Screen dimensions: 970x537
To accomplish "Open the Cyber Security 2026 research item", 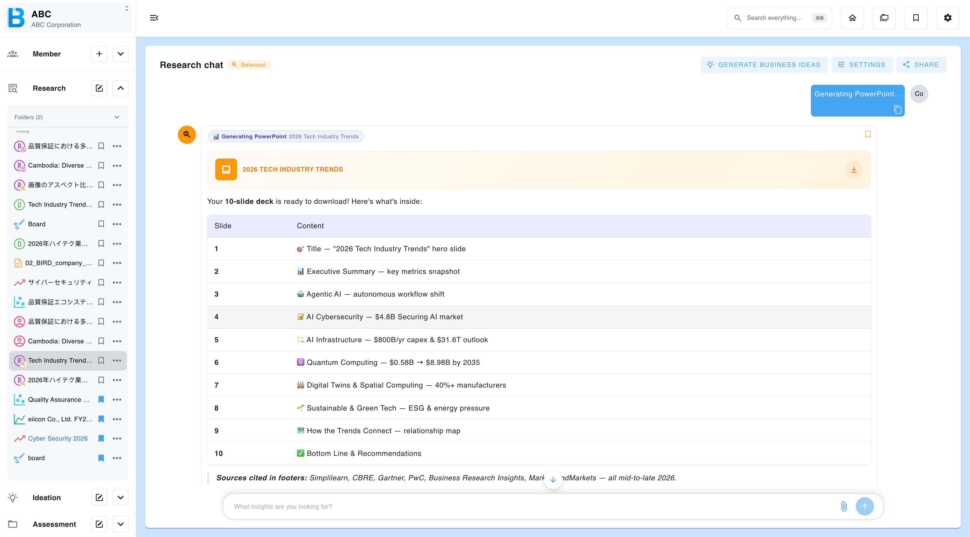I will (x=58, y=438).
